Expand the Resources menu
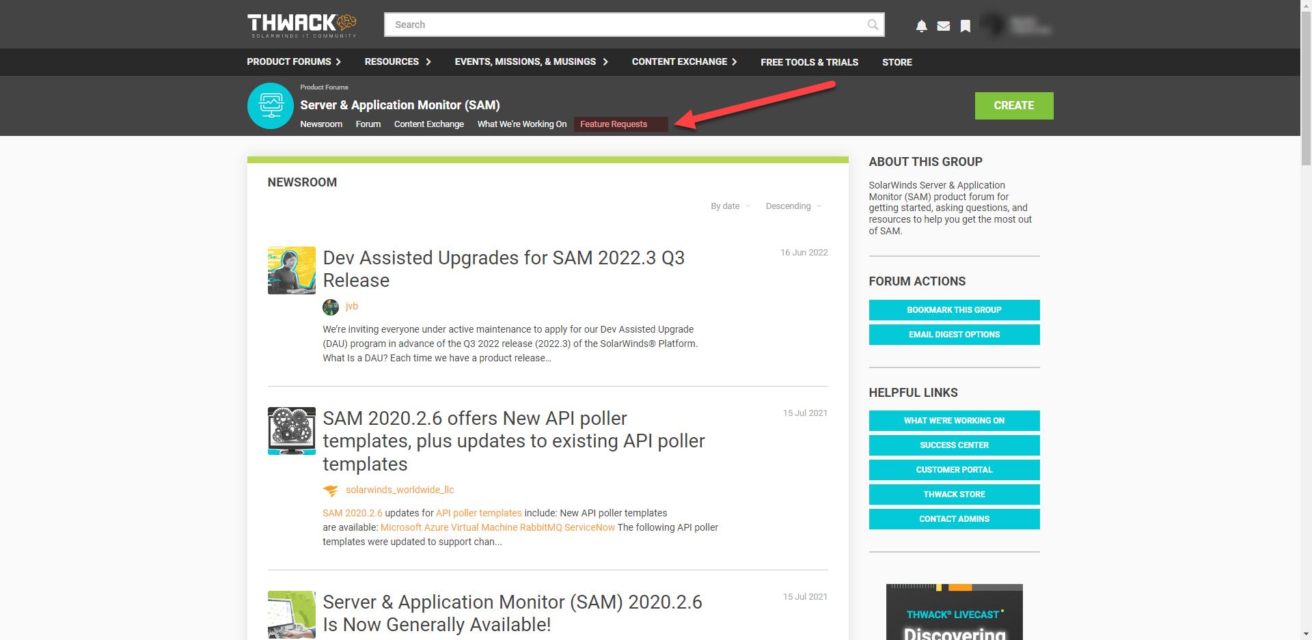1312x640 pixels. 398,61
